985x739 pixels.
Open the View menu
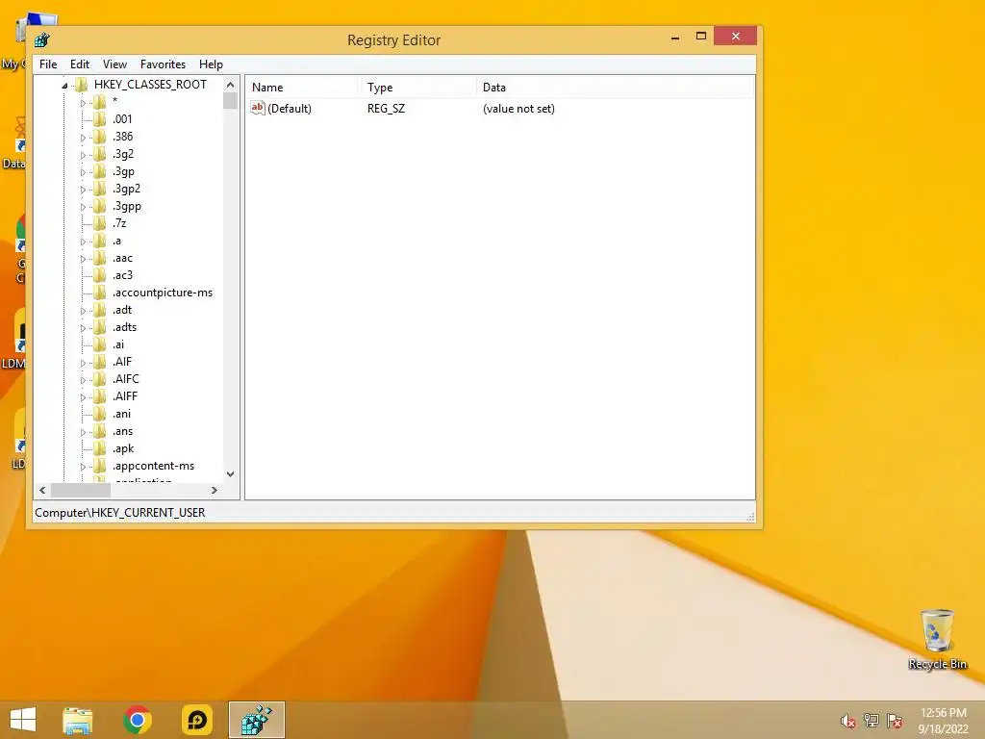[x=114, y=64]
